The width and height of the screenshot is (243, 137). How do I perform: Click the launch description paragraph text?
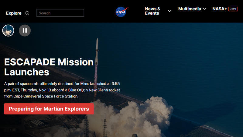(x=62, y=90)
